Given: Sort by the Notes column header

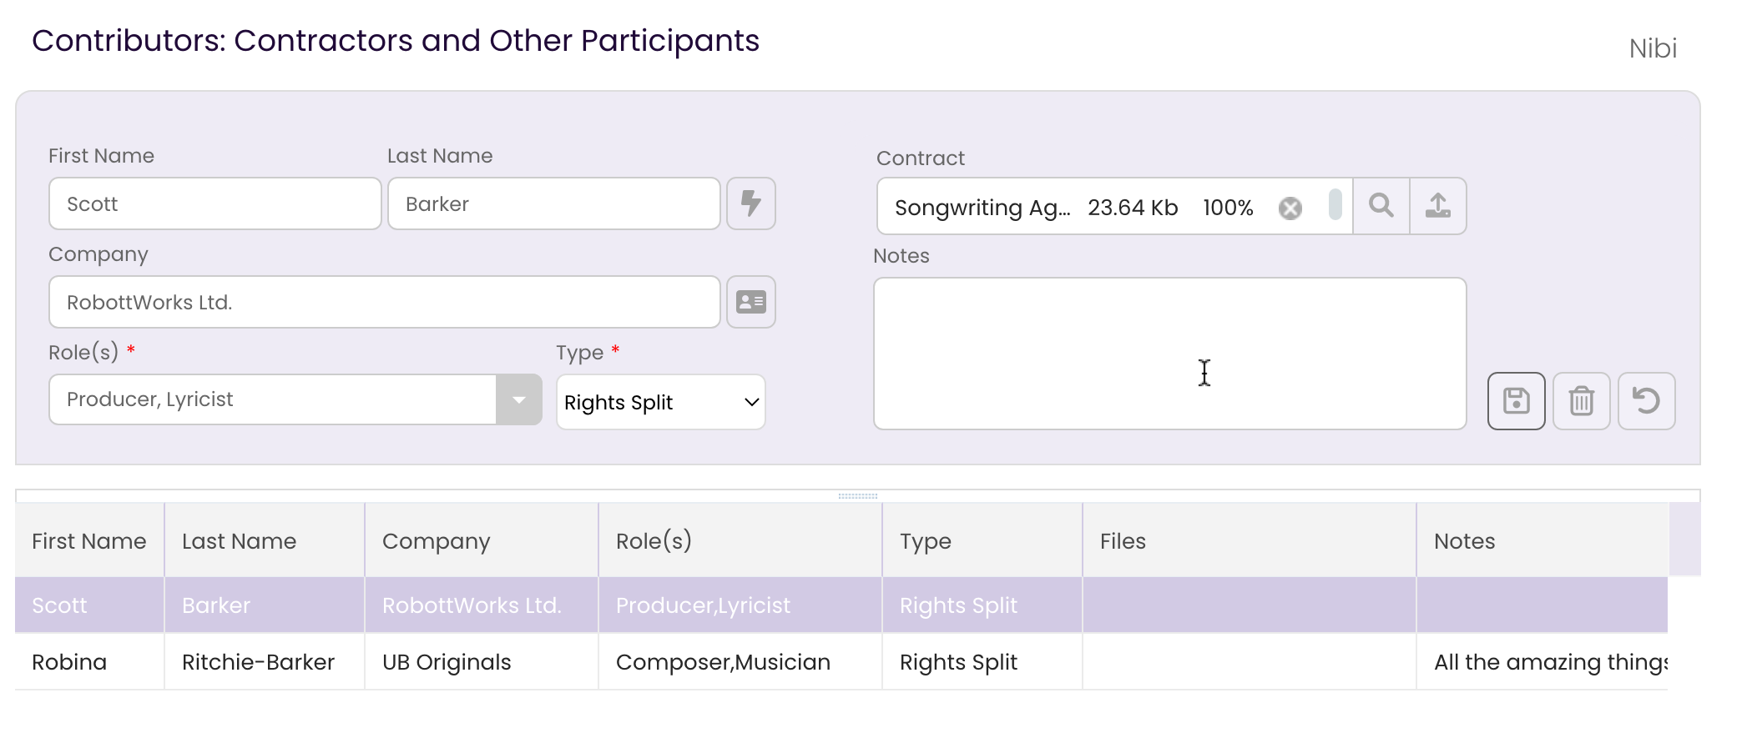Looking at the screenshot, I should coord(1542,540).
